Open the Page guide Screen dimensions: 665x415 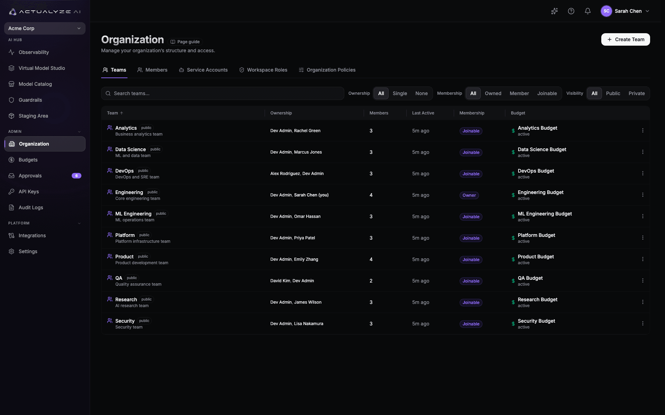point(185,42)
